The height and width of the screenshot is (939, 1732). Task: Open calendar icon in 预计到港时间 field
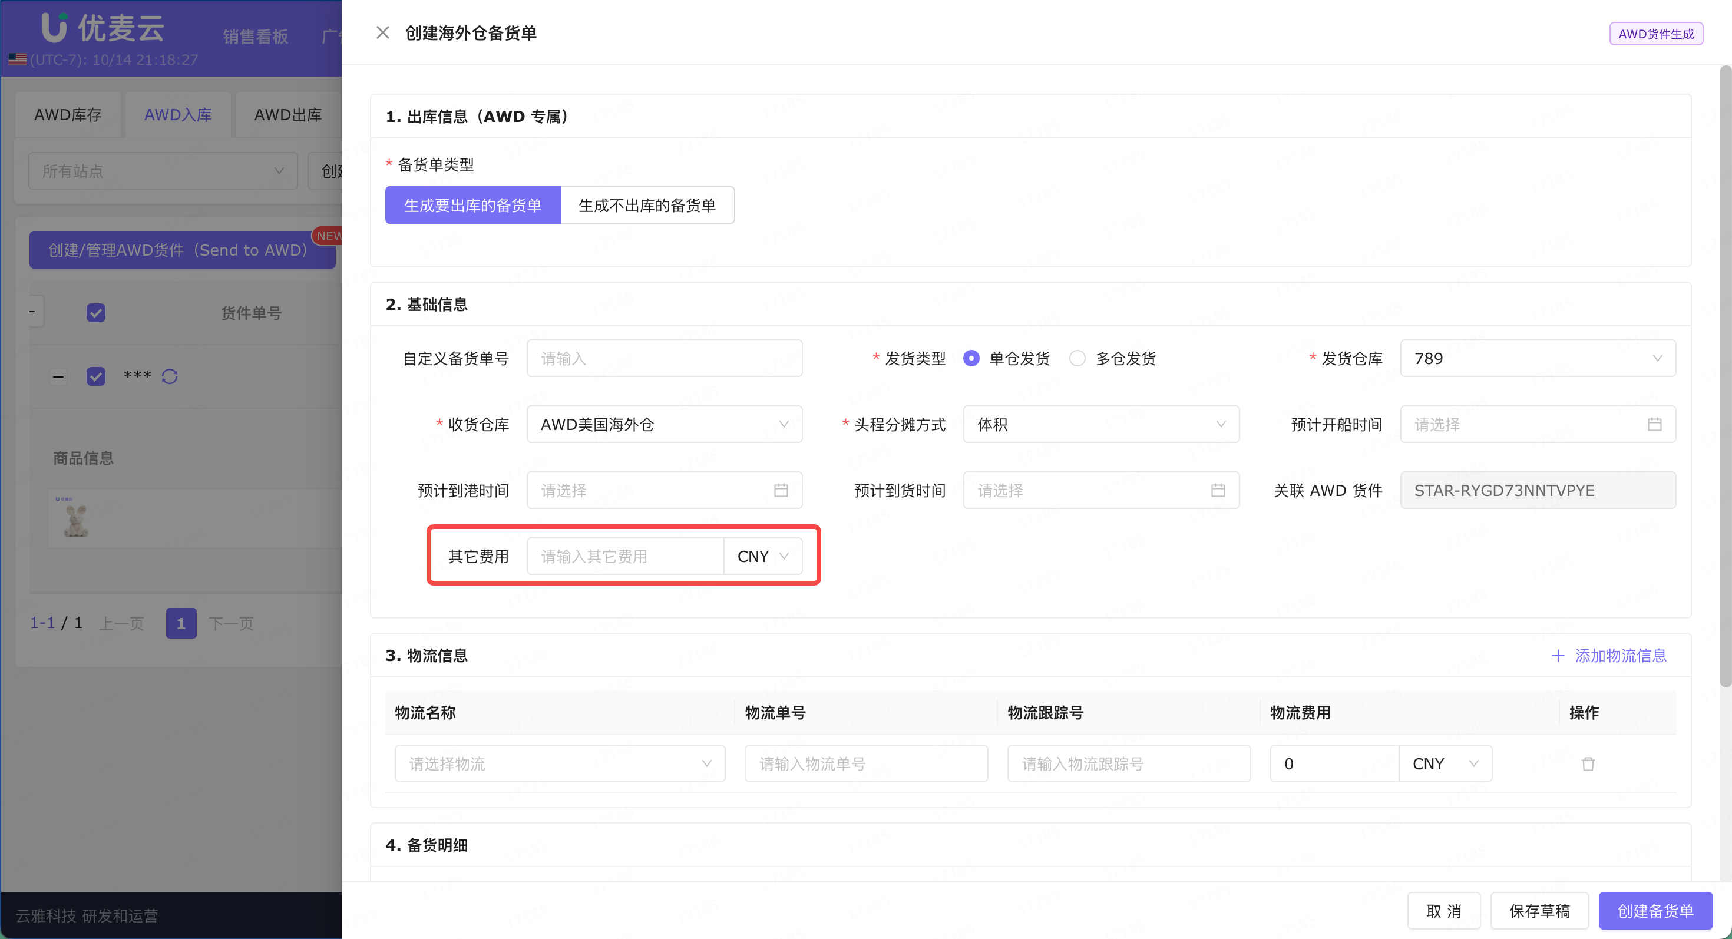click(x=781, y=490)
